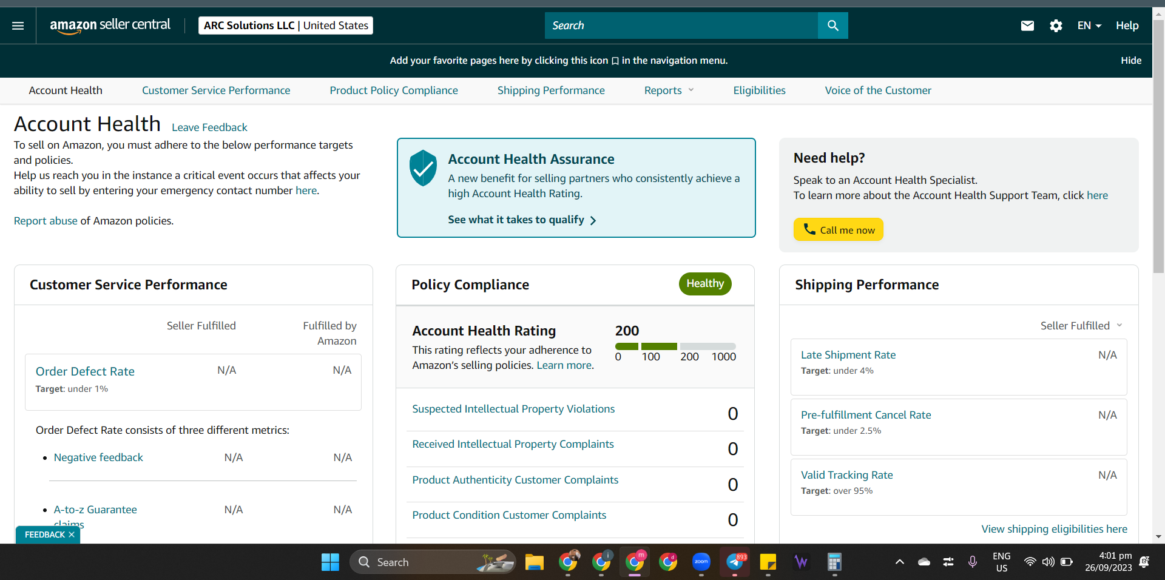Screen dimensions: 1165x580
Task: Open the Voice of the Customer tab
Action: [x=878, y=90]
